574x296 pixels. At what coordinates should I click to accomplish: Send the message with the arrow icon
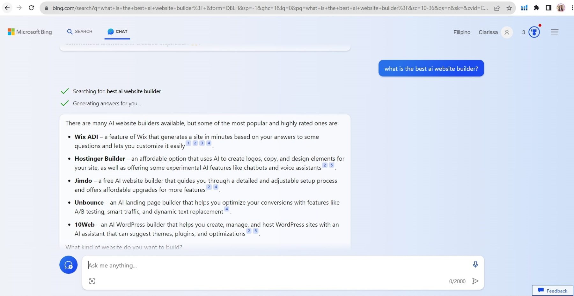pos(475,281)
